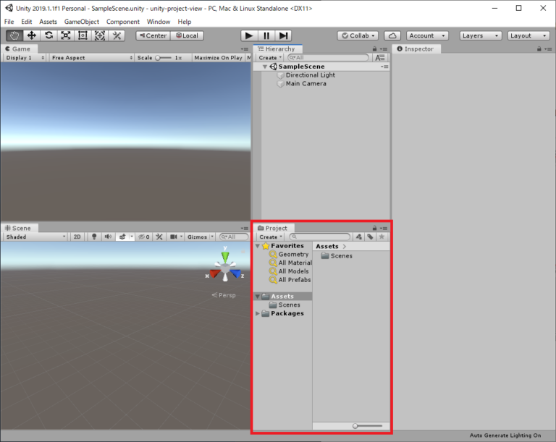Expand the Packages folder
The image size is (556, 442).
click(x=258, y=313)
